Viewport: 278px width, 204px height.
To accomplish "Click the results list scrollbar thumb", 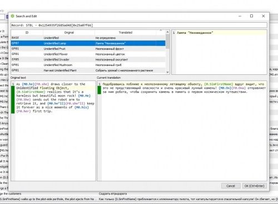I will click(167, 42).
